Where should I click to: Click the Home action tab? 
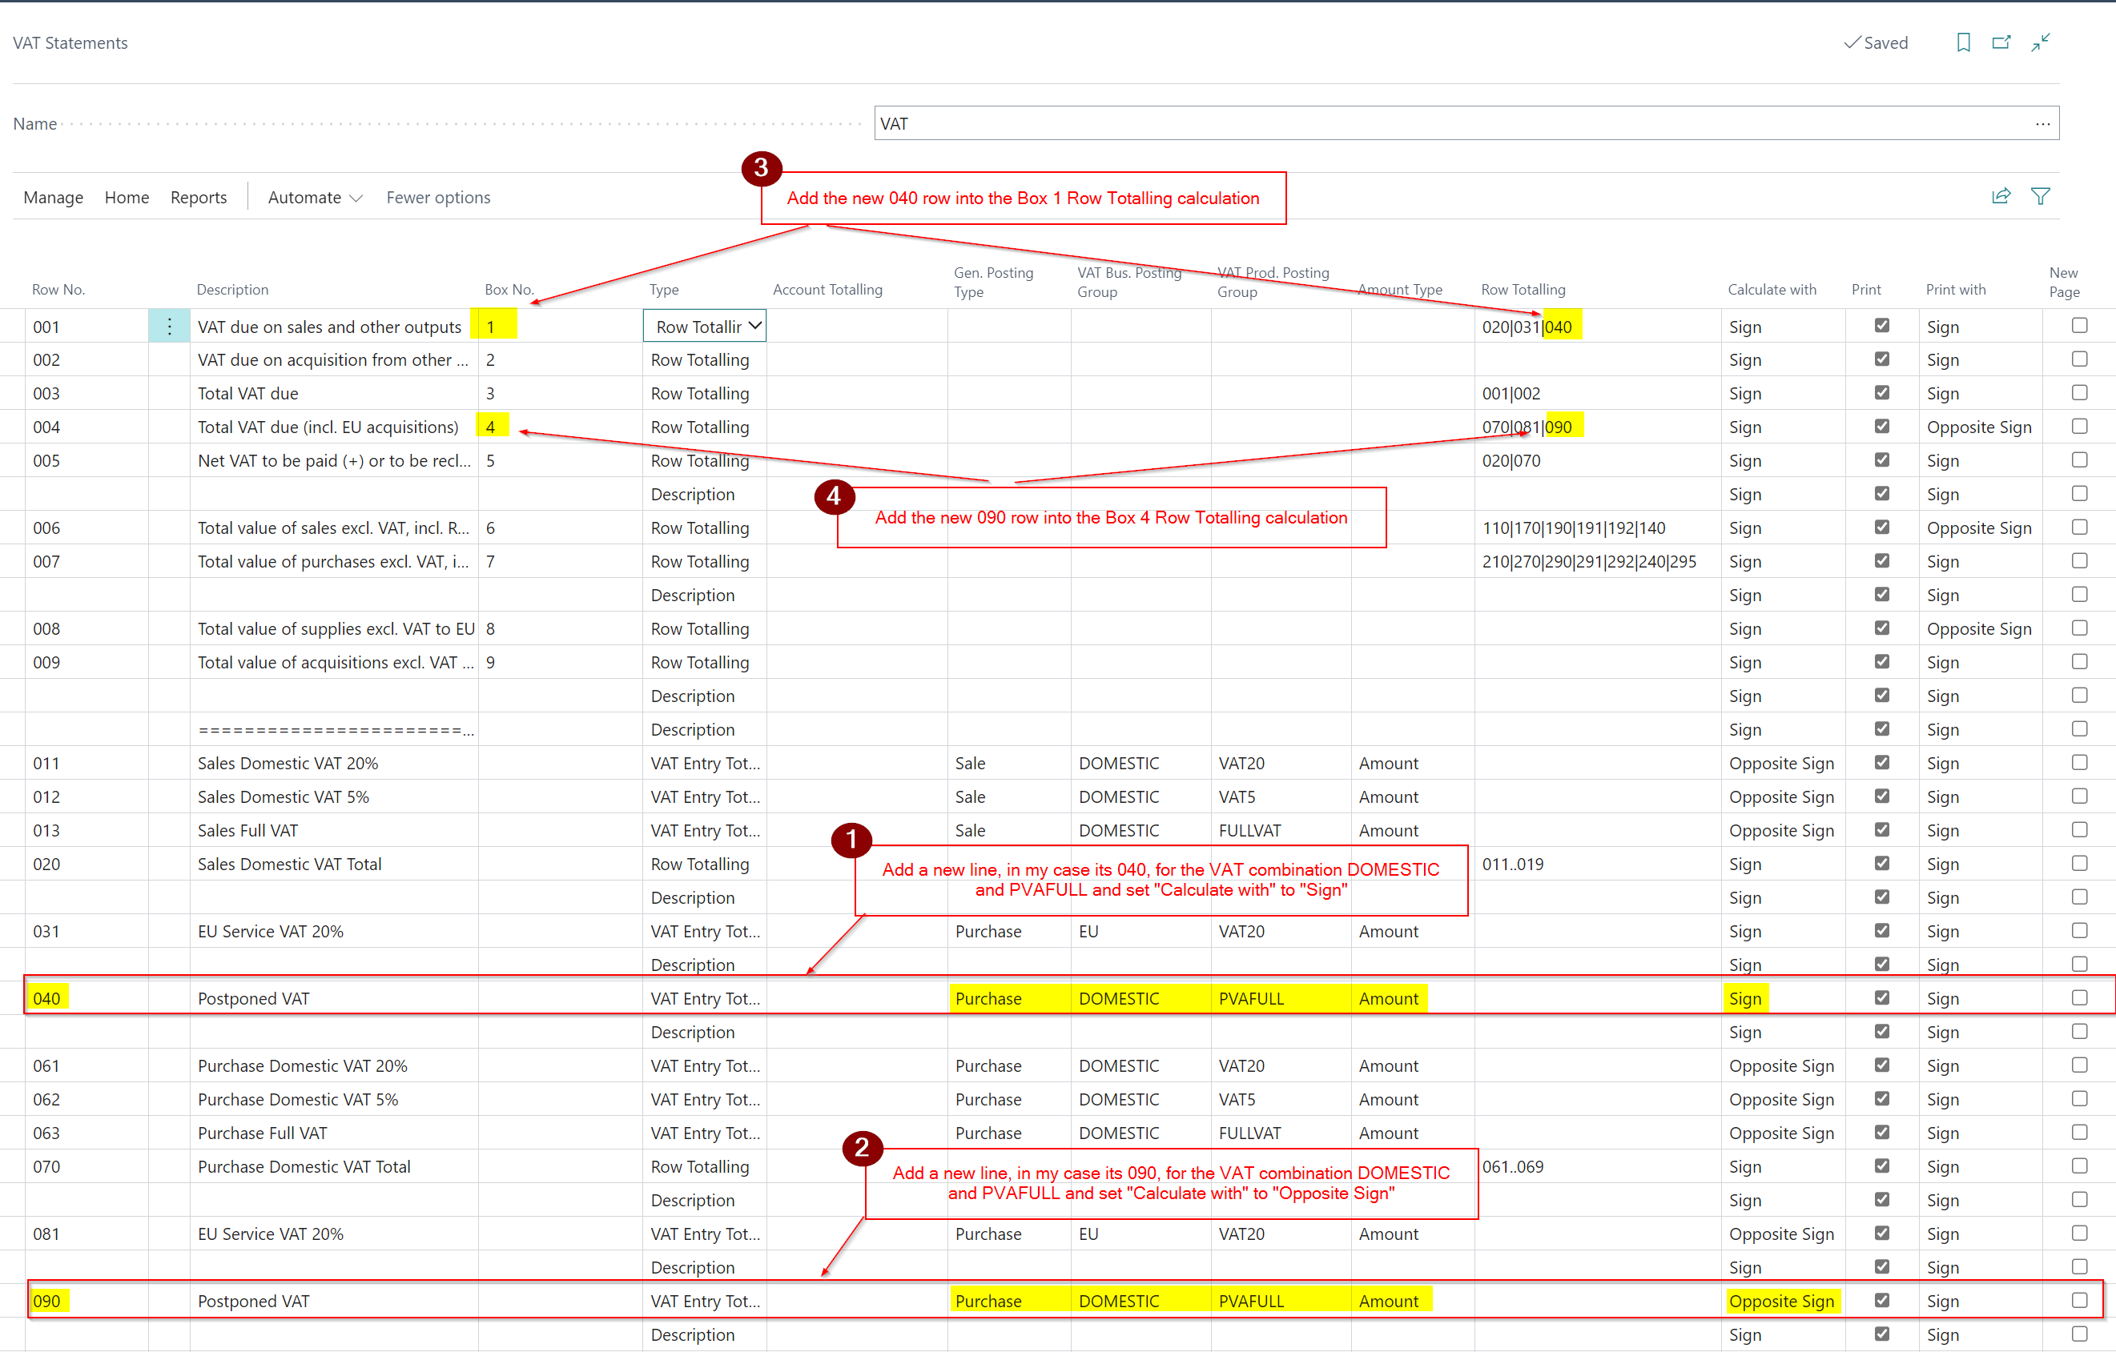coord(127,198)
